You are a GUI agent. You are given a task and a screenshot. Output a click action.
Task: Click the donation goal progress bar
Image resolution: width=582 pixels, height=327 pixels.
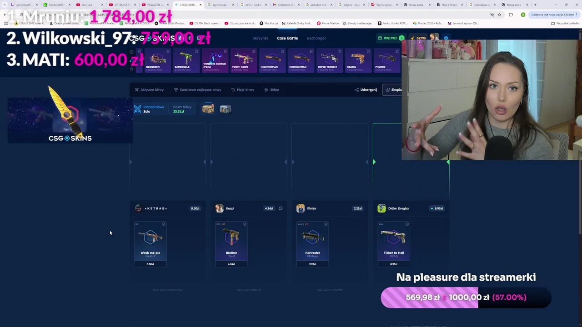[x=466, y=297]
